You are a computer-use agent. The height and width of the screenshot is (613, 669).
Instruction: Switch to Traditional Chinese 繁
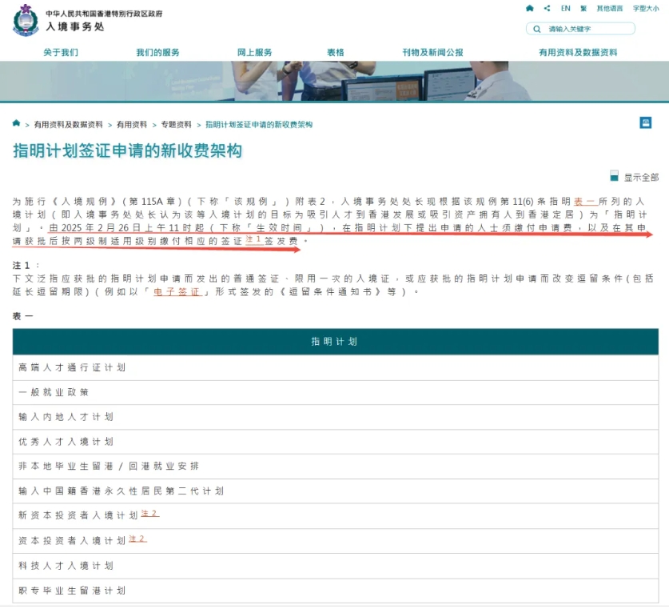(x=583, y=8)
